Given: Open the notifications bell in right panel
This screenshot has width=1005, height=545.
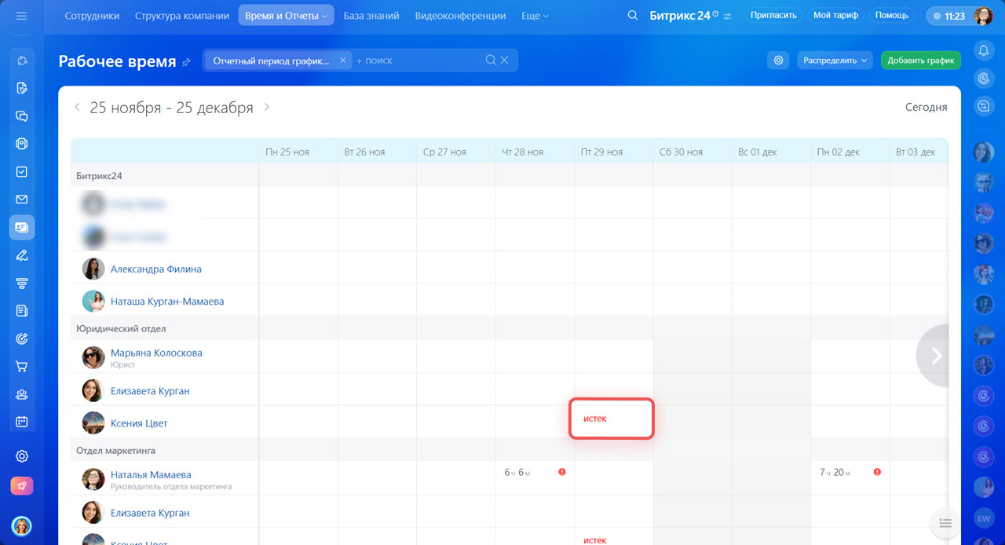Looking at the screenshot, I should point(983,51).
